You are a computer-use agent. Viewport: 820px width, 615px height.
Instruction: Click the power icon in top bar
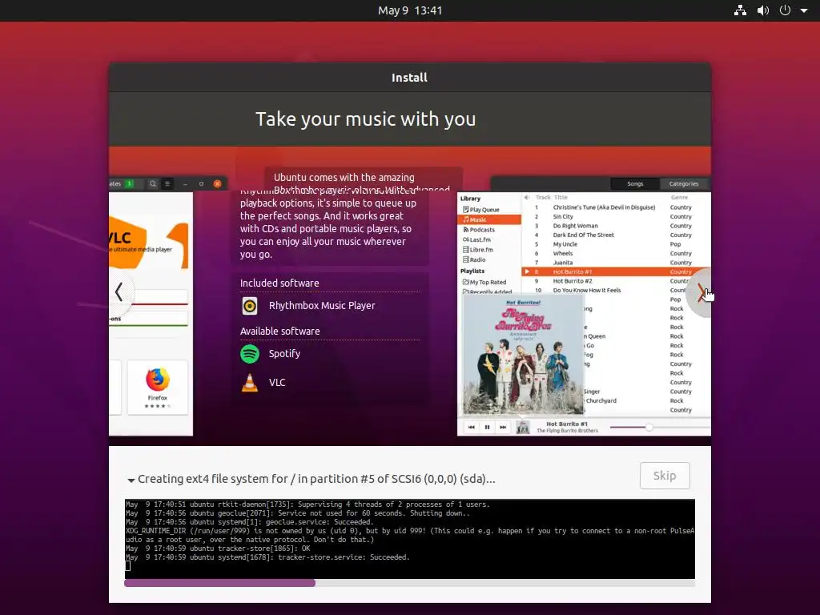(x=785, y=10)
